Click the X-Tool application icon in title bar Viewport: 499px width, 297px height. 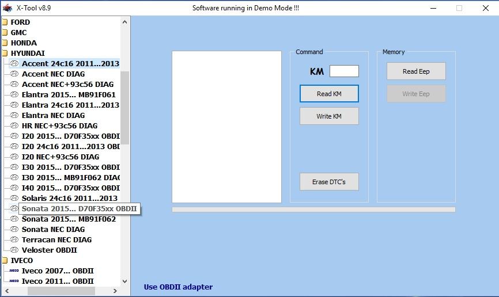pos(7,8)
